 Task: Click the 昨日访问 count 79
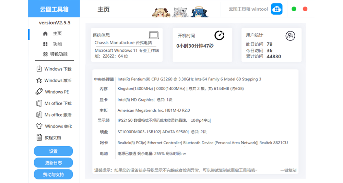270,44
